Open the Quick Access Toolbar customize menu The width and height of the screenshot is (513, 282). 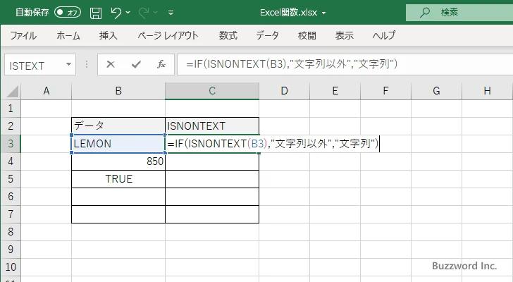pos(171,13)
